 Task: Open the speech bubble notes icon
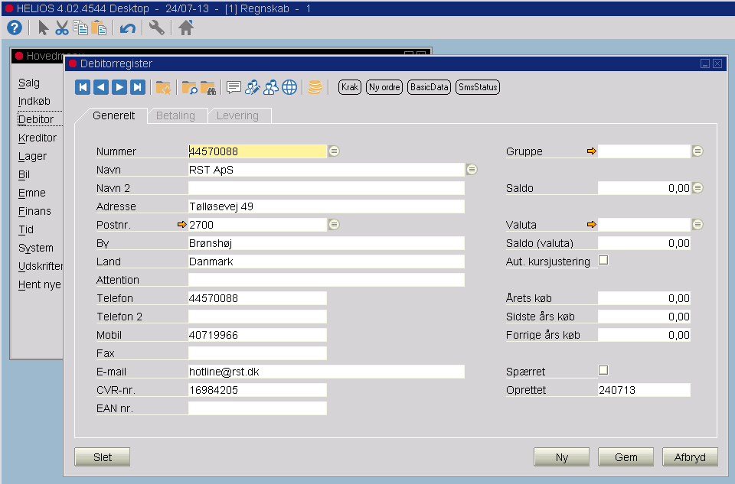coord(234,87)
